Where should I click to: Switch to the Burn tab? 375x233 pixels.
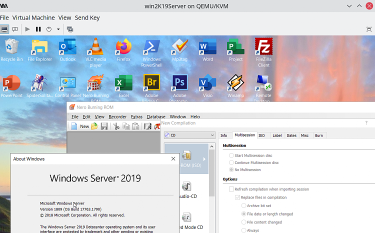click(x=319, y=135)
